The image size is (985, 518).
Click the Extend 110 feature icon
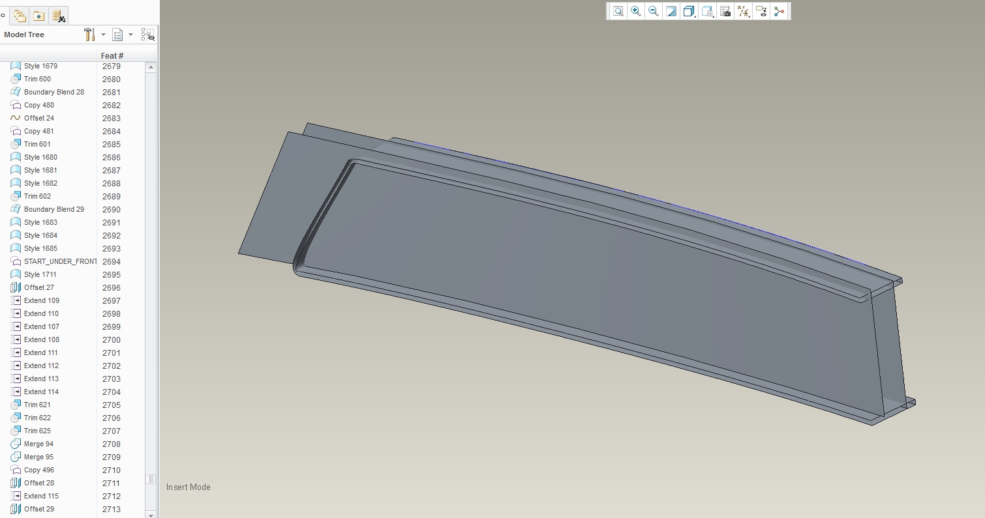point(16,313)
